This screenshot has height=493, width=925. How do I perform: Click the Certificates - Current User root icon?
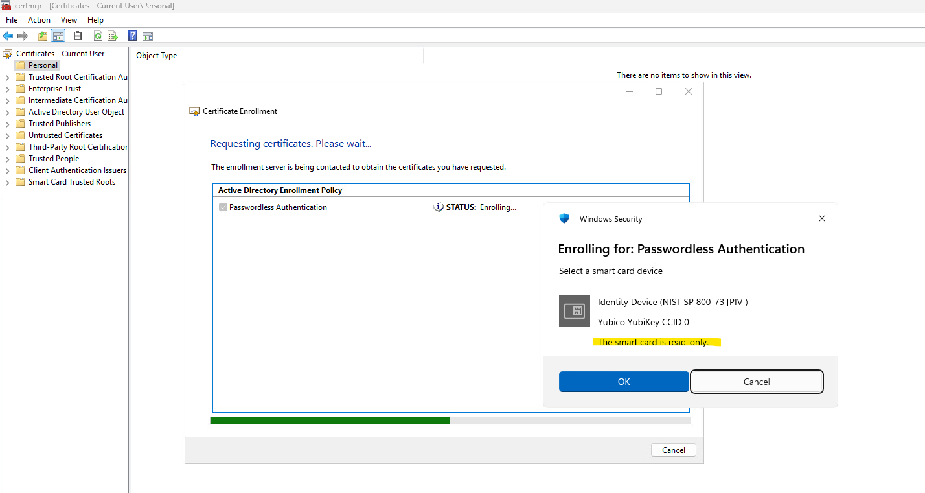pyautogui.click(x=8, y=54)
